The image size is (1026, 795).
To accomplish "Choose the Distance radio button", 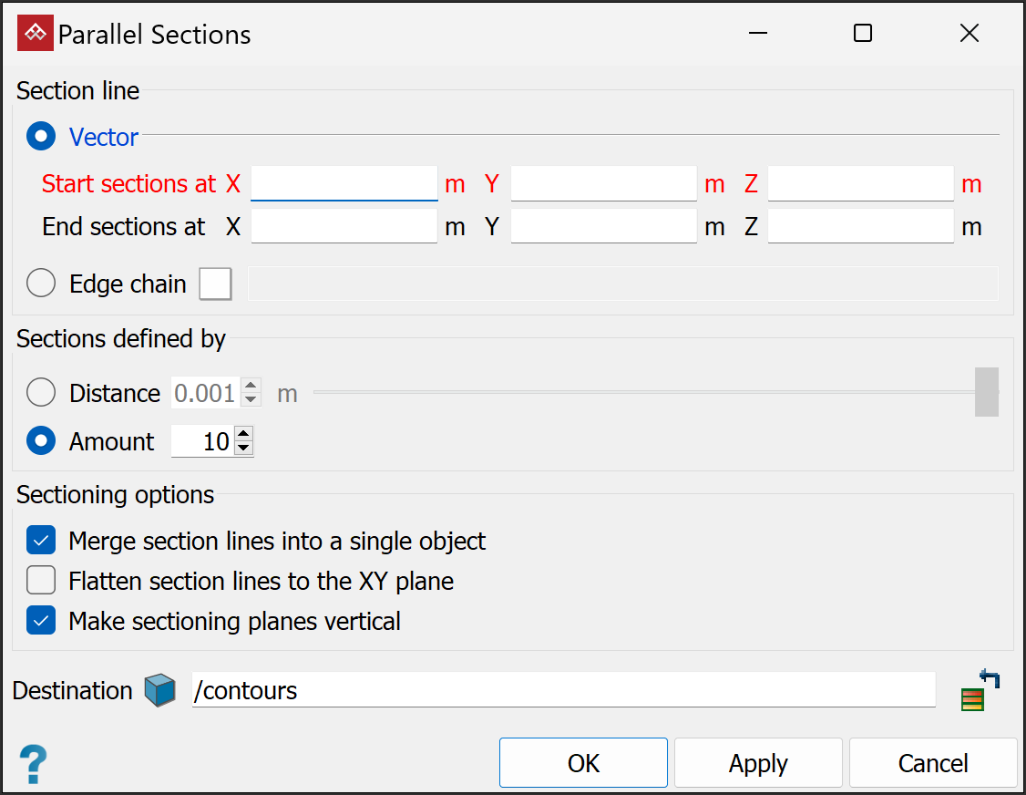I will pos(41,393).
